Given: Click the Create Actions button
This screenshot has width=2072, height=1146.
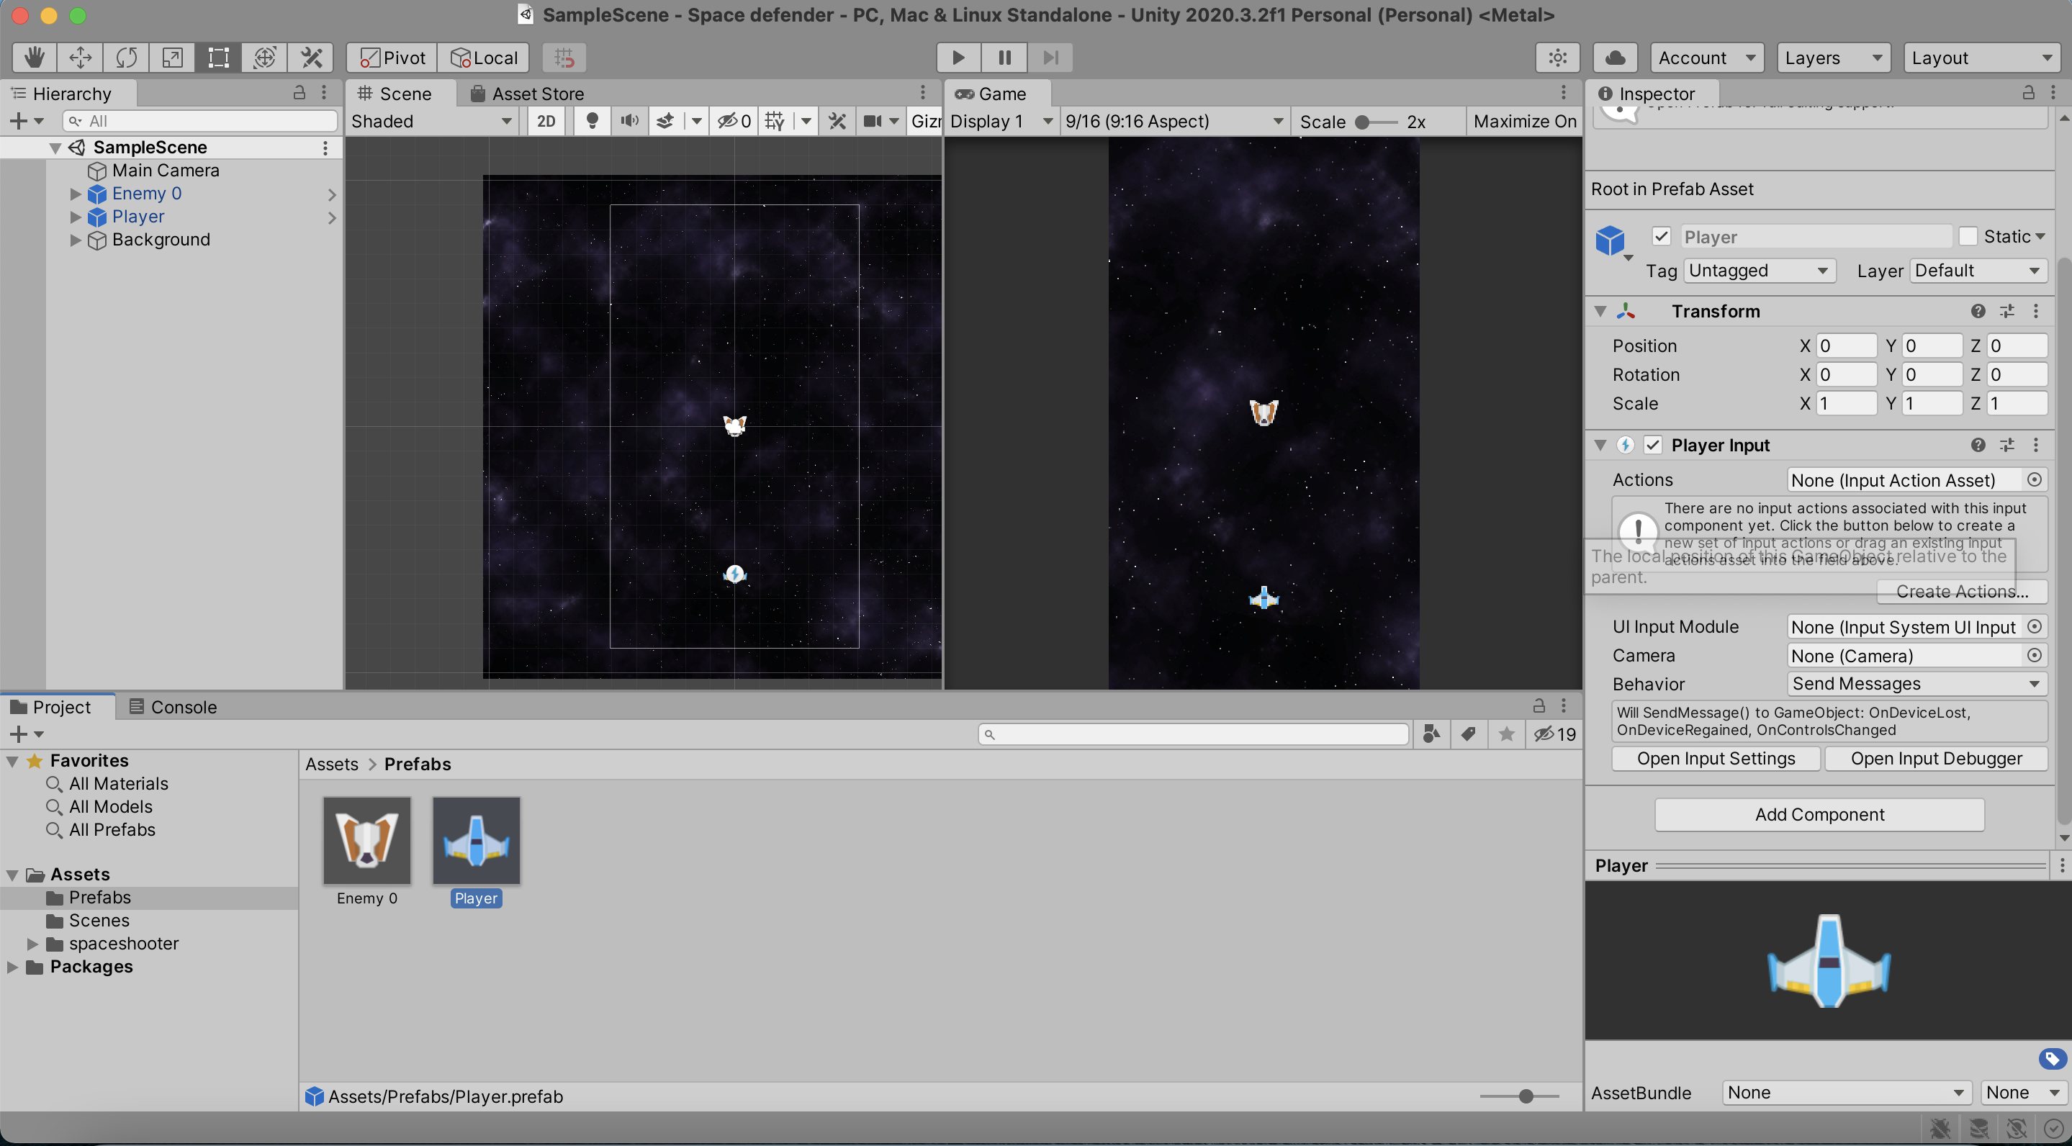Looking at the screenshot, I should coord(1962,591).
